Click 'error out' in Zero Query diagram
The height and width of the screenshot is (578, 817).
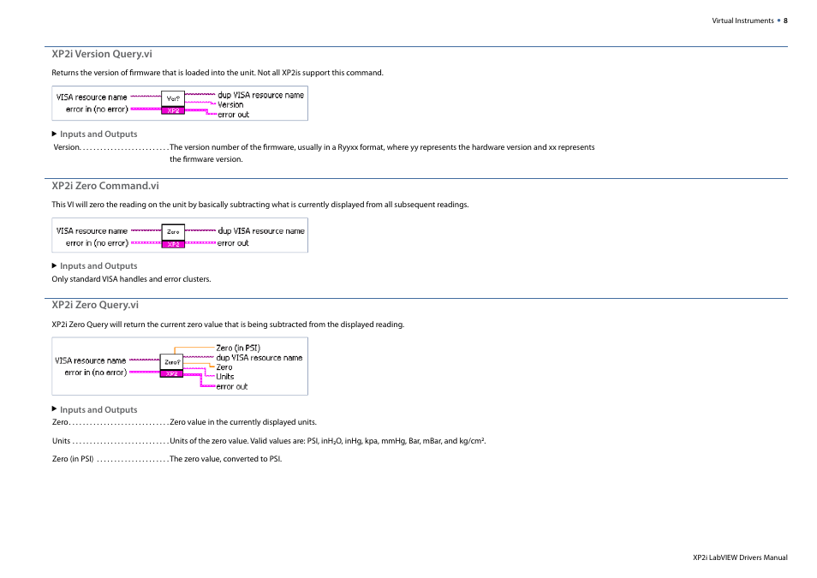232,386
